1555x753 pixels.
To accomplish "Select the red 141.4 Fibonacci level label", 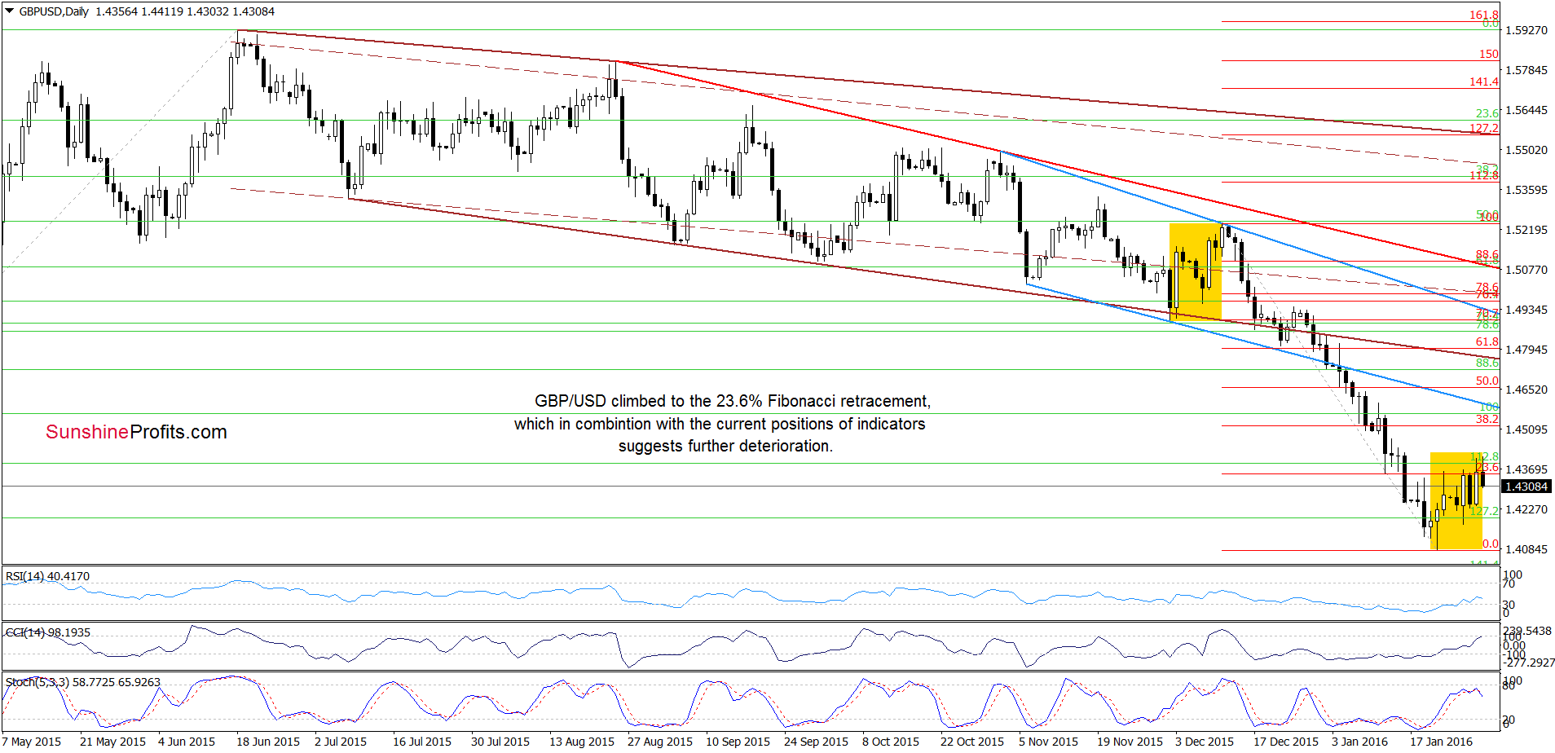I will [x=1484, y=81].
